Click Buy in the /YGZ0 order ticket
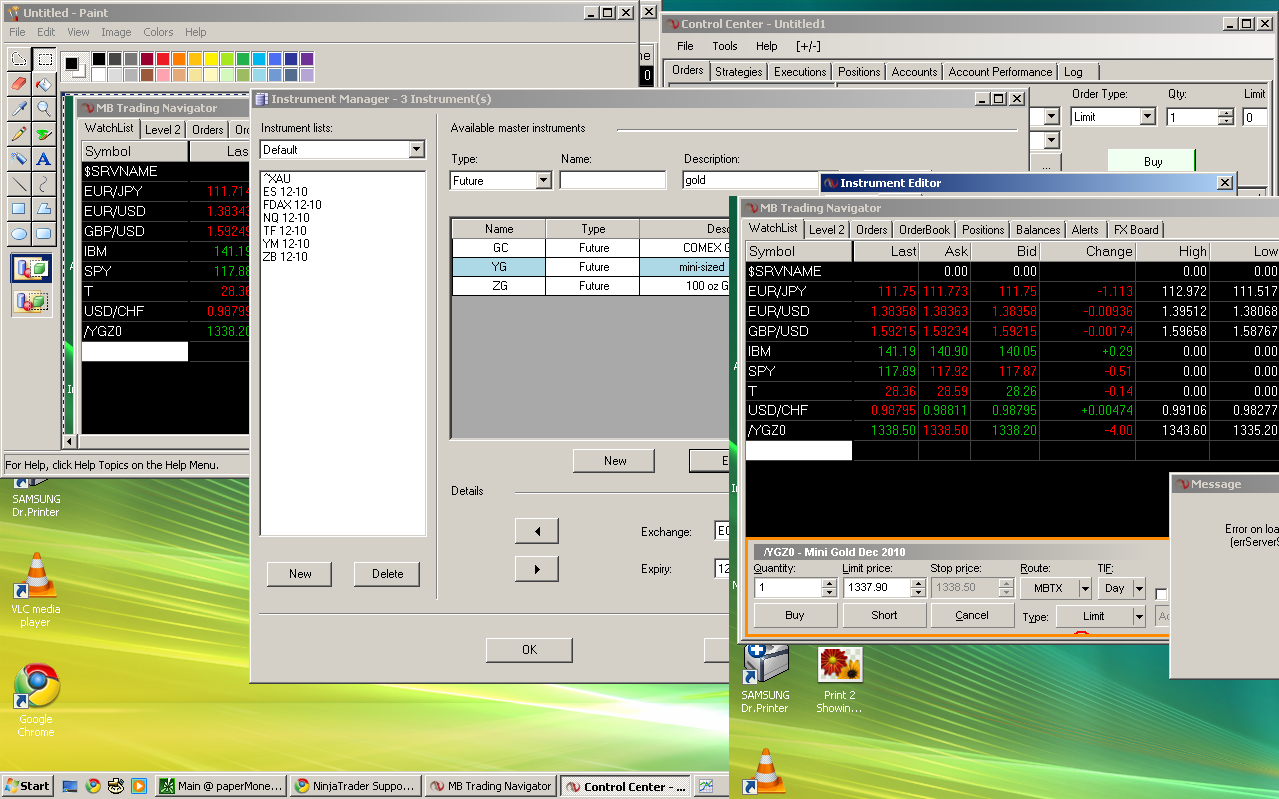Viewport: 1279px width, 799px height. click(x=795, y=615)
